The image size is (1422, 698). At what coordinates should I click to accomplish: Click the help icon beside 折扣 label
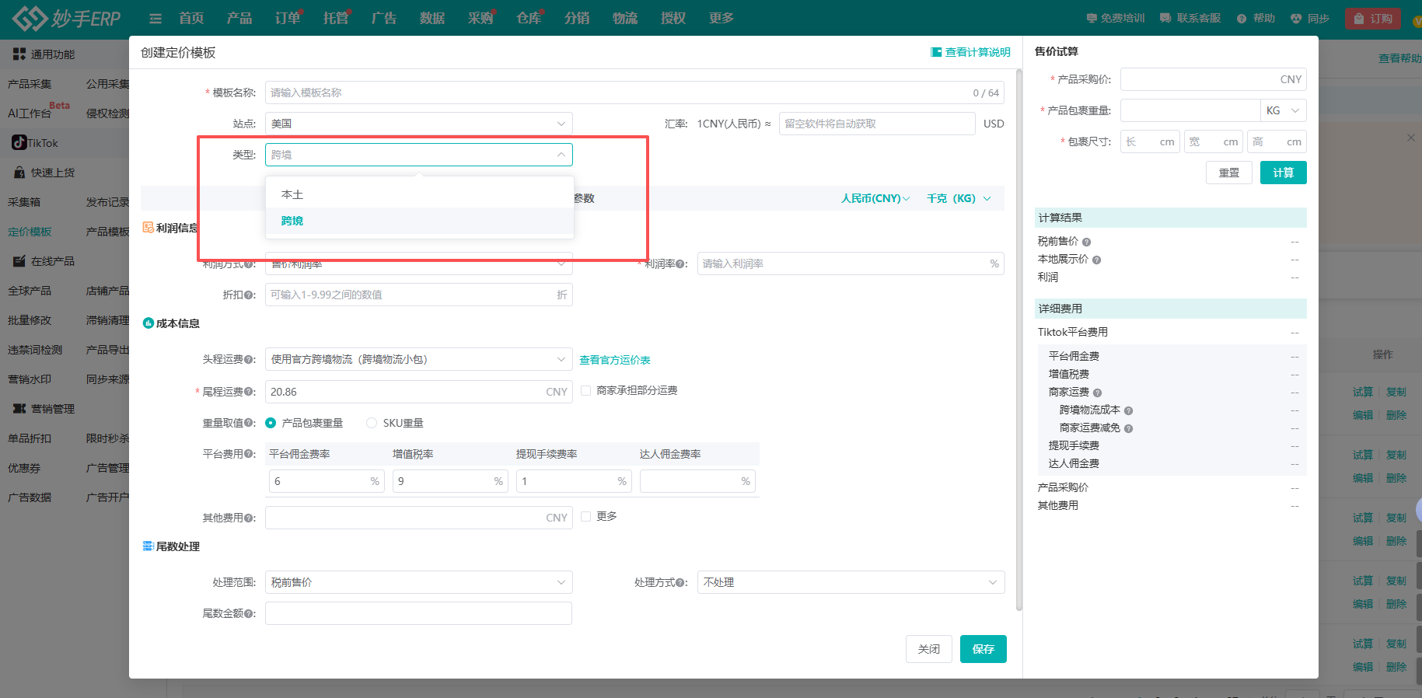click(x=250, y=295)
